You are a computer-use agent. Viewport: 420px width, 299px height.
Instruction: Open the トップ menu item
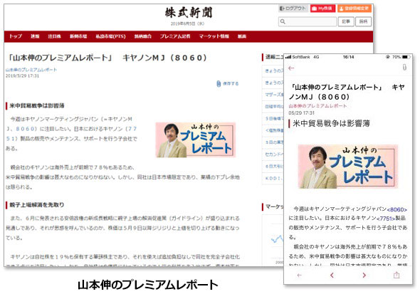(x=15, y=36)
